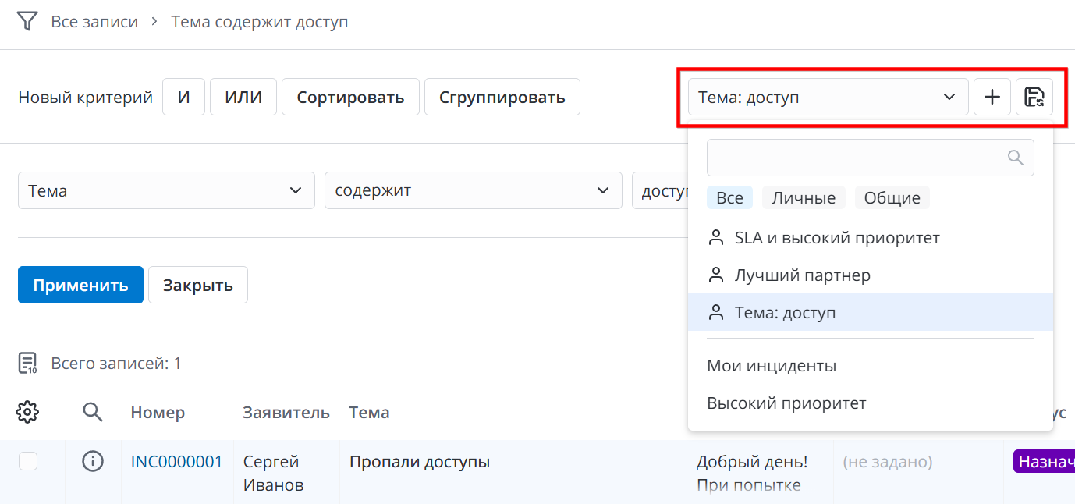The image size is (1075, 504).
Task: Open the table settings gear icon
Action: 27,412
